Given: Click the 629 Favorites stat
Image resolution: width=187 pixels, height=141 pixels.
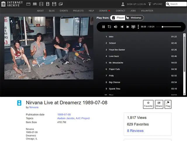Looking at the screenshot, I should [x=138, y=124].
